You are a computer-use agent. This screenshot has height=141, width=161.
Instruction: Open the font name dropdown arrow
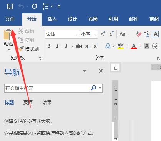[x=77, y=34]
